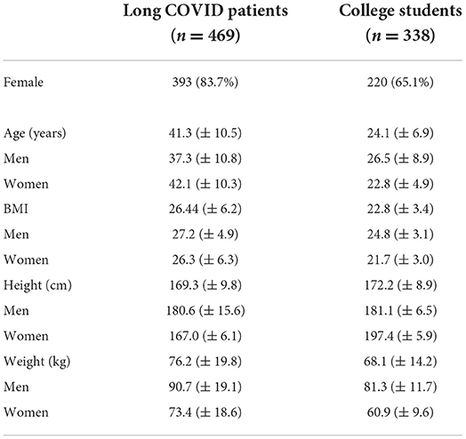Click the 76.2 (± 19.8) weight value
Image resolution: width=466 pixels, height=439 pixels.
coord(205,362)
